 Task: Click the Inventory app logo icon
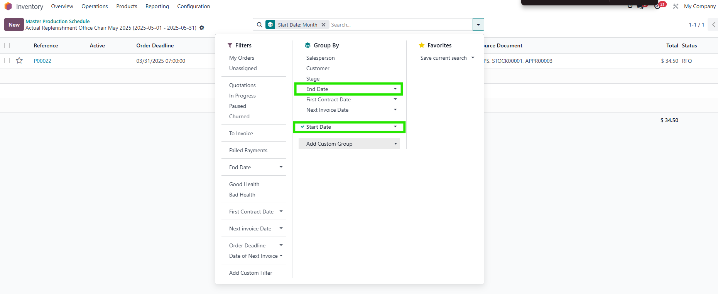pos(8,7)
